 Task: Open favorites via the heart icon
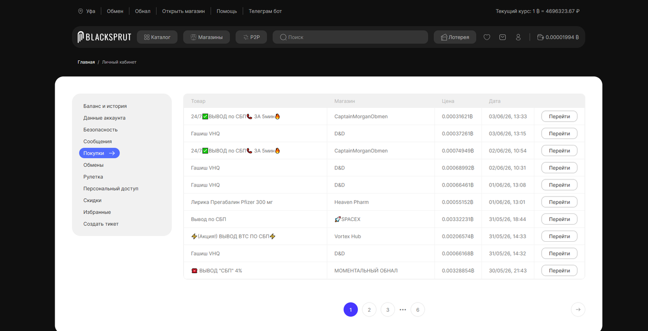[487, 37]
